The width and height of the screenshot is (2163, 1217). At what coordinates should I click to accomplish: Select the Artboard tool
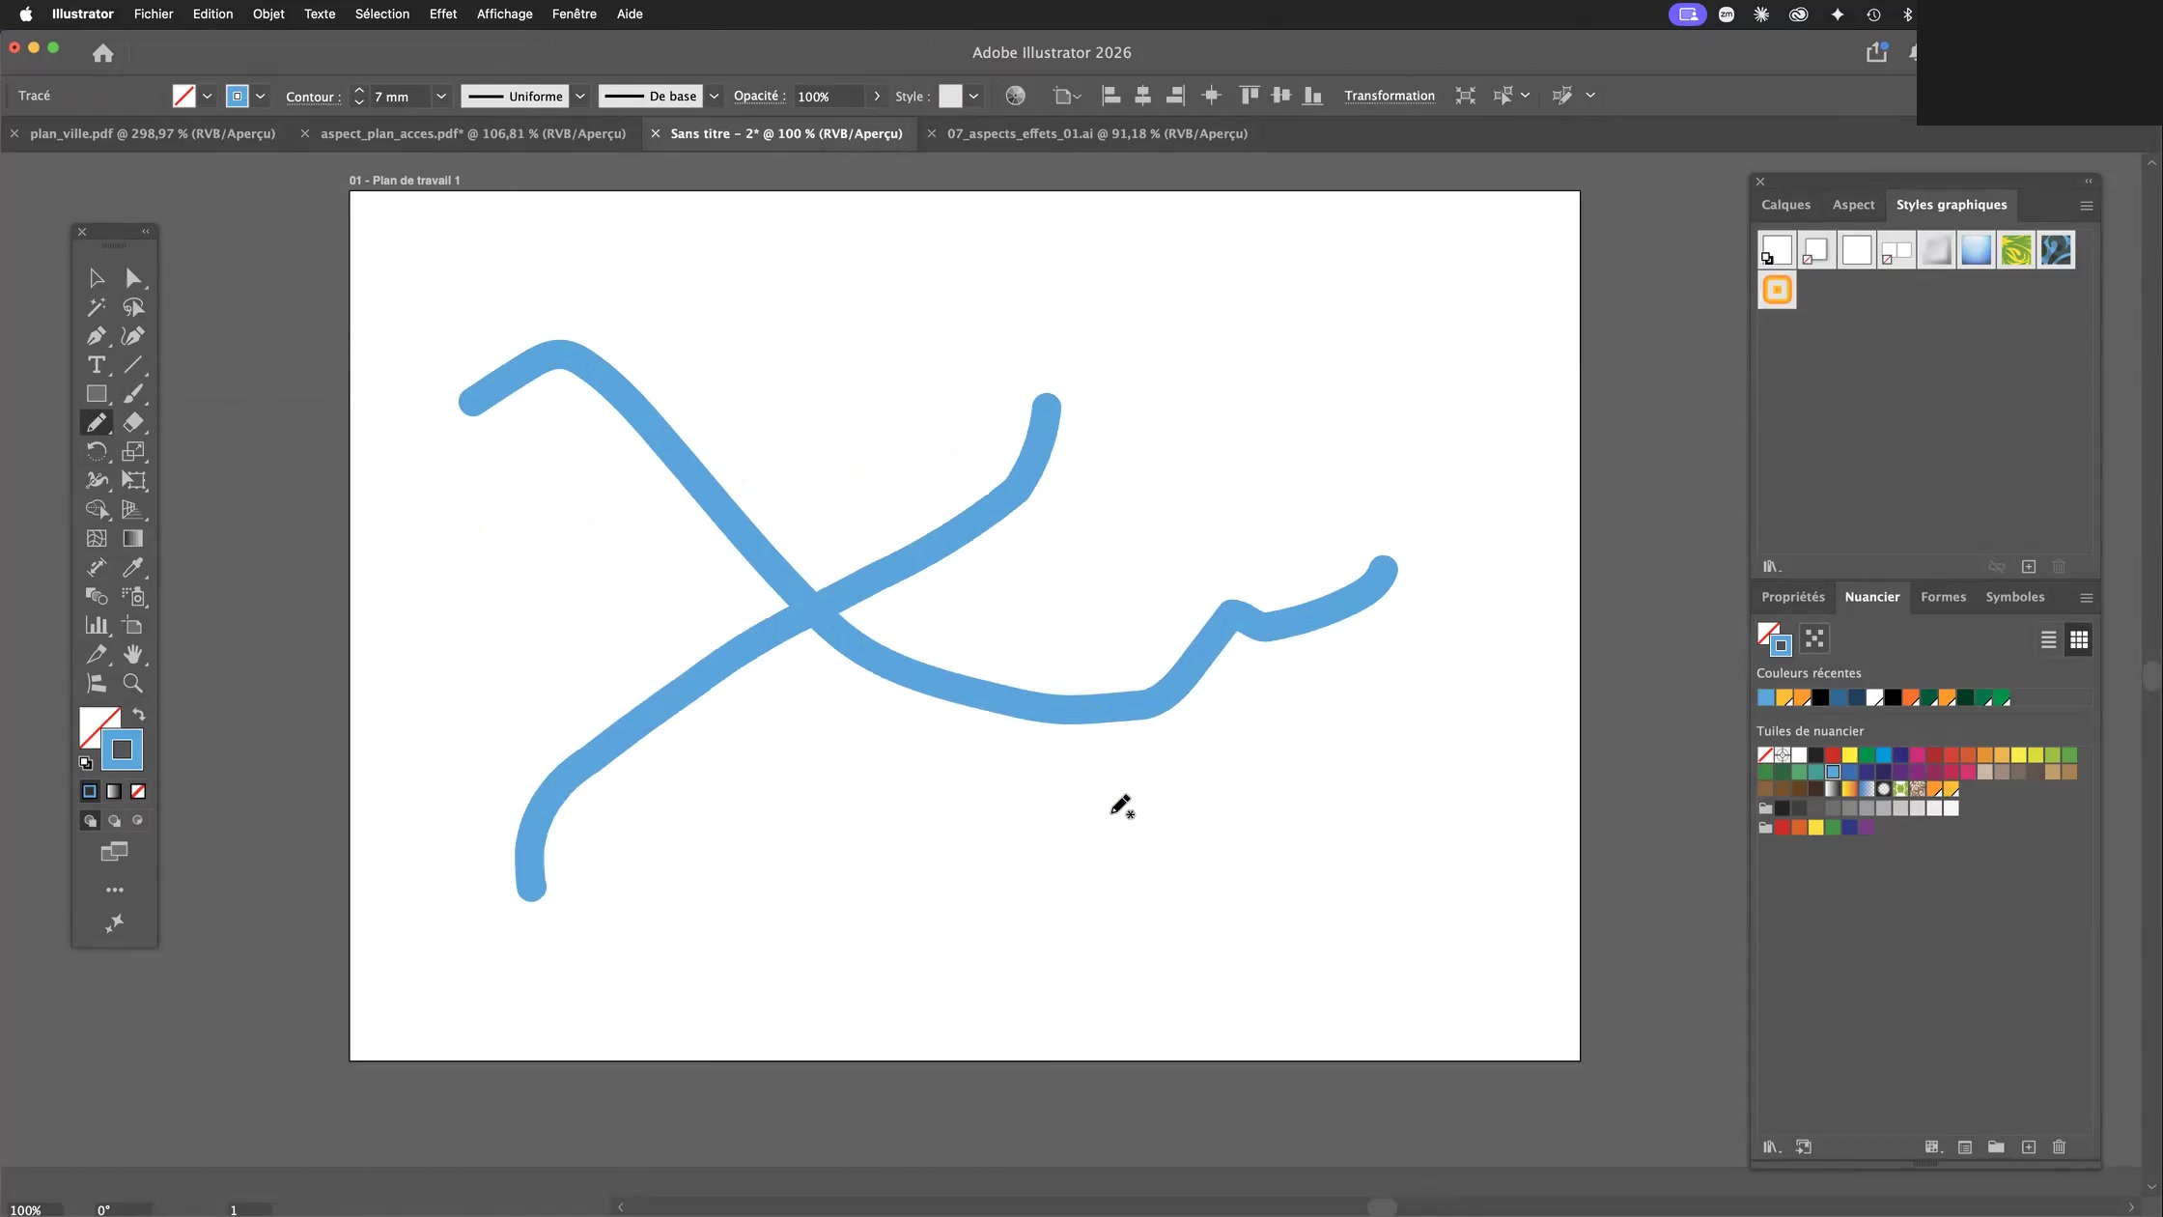click(x=133, y=625)
